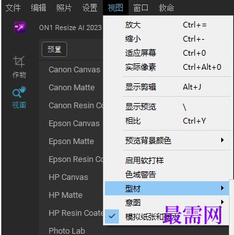The height and width of the screenshot is (235, 234).
Task: Open the highlighted 型材 submenu
Action: (167, 188)
